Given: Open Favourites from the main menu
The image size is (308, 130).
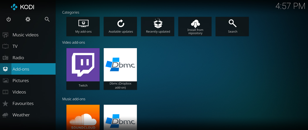Looking at the screenshot, I should [x=28, y=103].
